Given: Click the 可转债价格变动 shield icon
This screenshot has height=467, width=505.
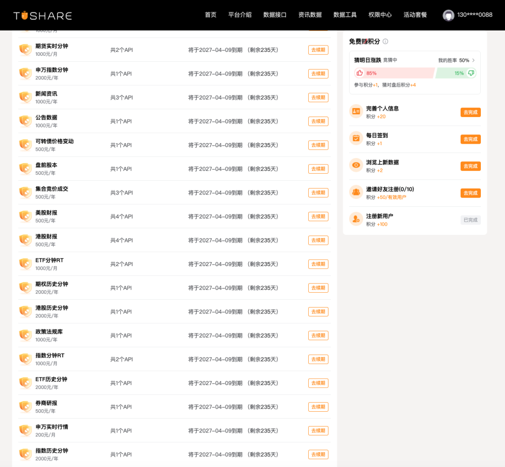Looking at the screenshot, I should point(25,145).
